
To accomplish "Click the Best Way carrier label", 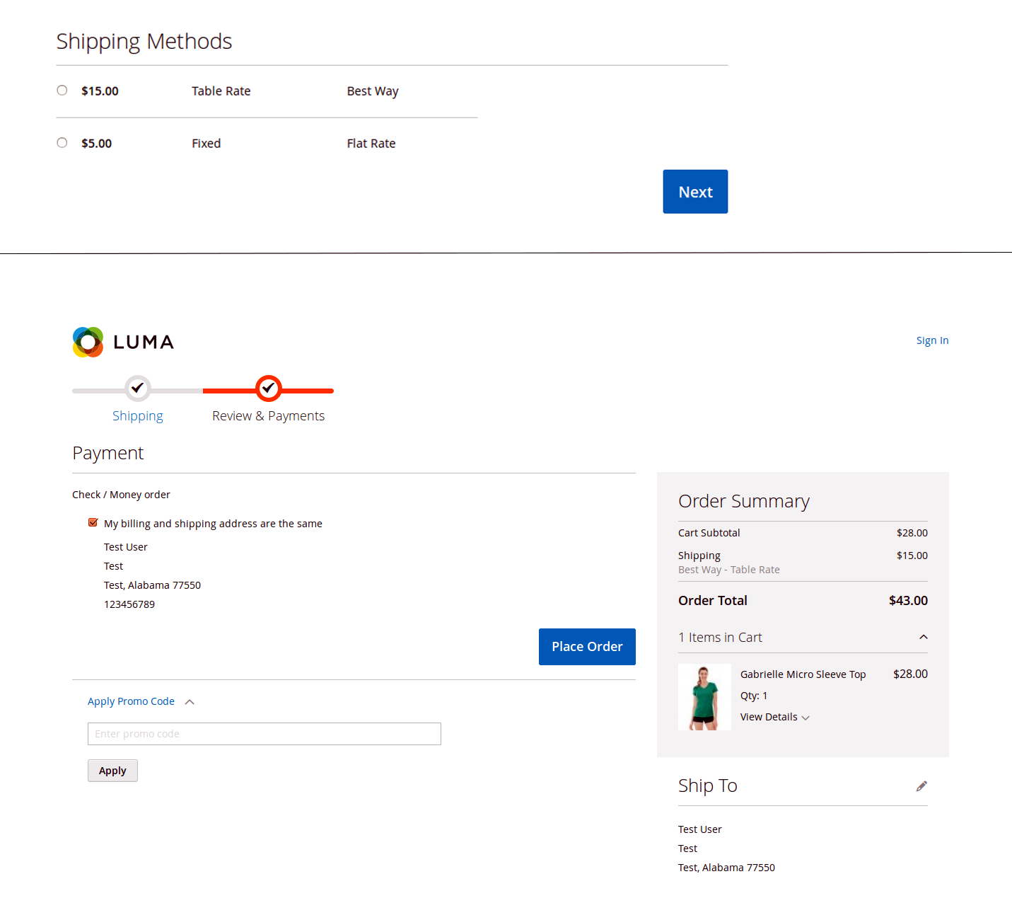I will point(373,91).
